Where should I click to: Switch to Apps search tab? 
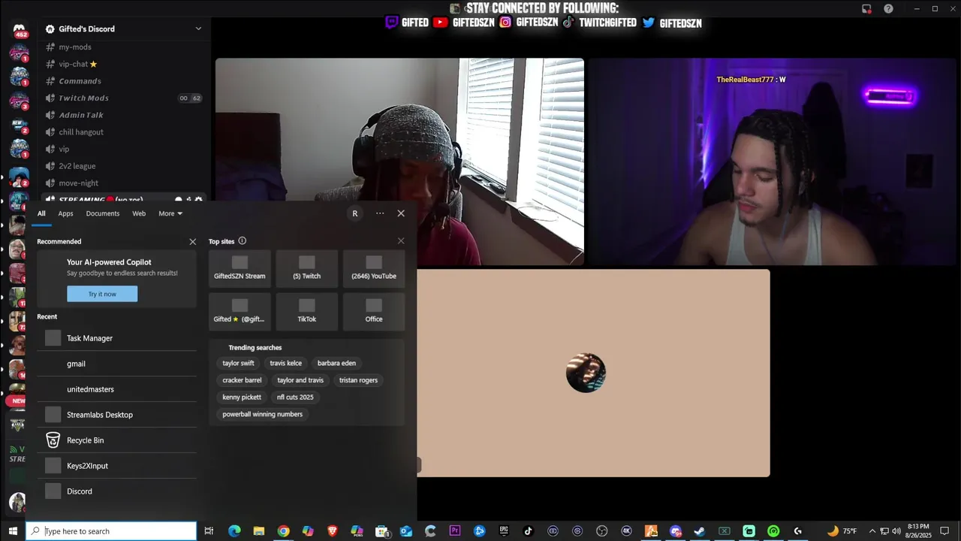(66, 213)
